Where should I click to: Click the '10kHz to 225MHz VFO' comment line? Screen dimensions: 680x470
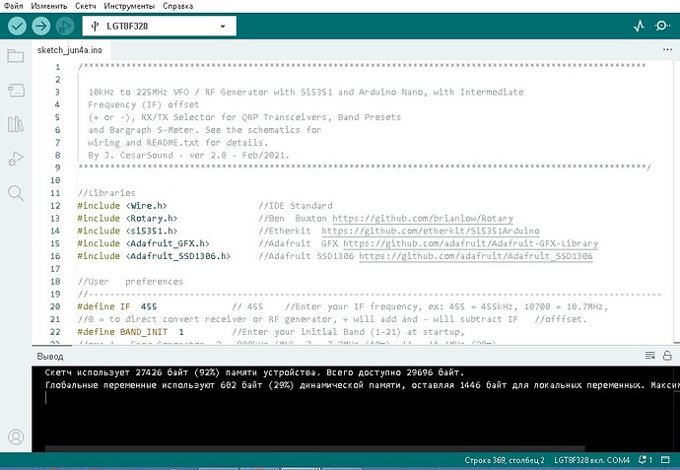pyautogui.click(x=306, y=92)
